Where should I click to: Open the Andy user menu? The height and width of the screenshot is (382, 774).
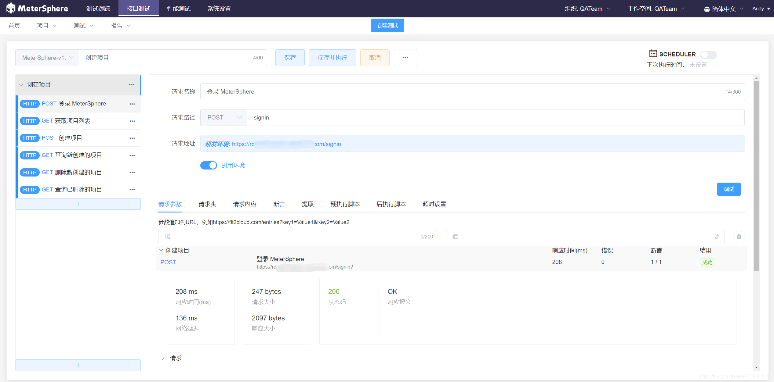pos(761,9)
